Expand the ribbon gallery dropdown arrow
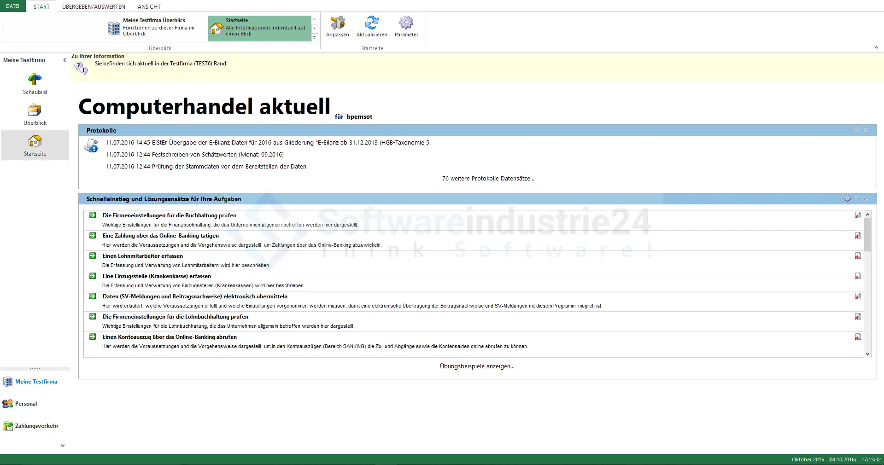 coord(315,39)
